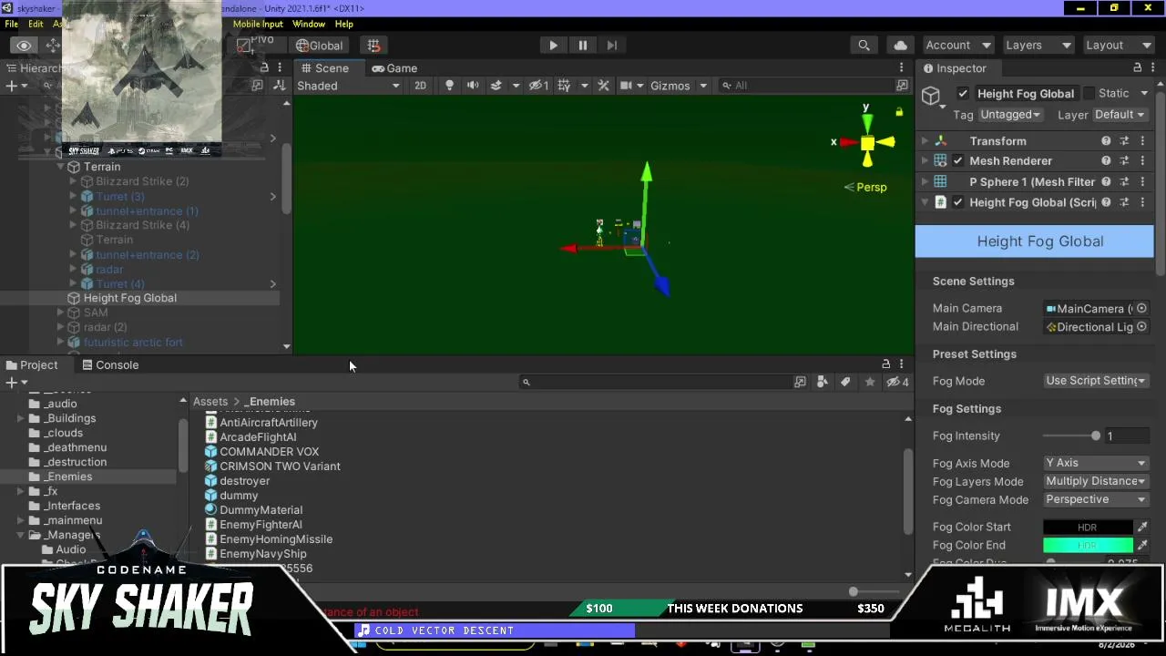The width and height of the screenshot is (1166, 656).
Task: Select the COMMANDER VOX prefab asset
Action: click(270, 452)
